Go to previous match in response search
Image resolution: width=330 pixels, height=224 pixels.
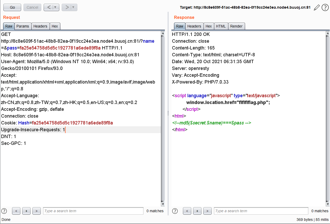tap(187, 211)
